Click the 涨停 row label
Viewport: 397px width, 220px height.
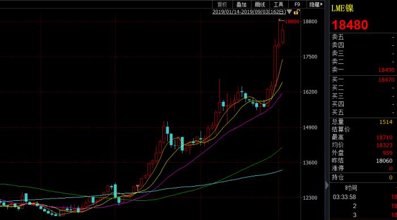(338, 168)
